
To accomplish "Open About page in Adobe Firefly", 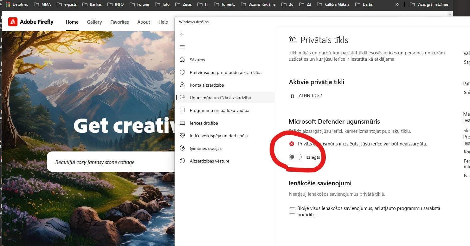I will pyautogui.click(x=144, y=22).
